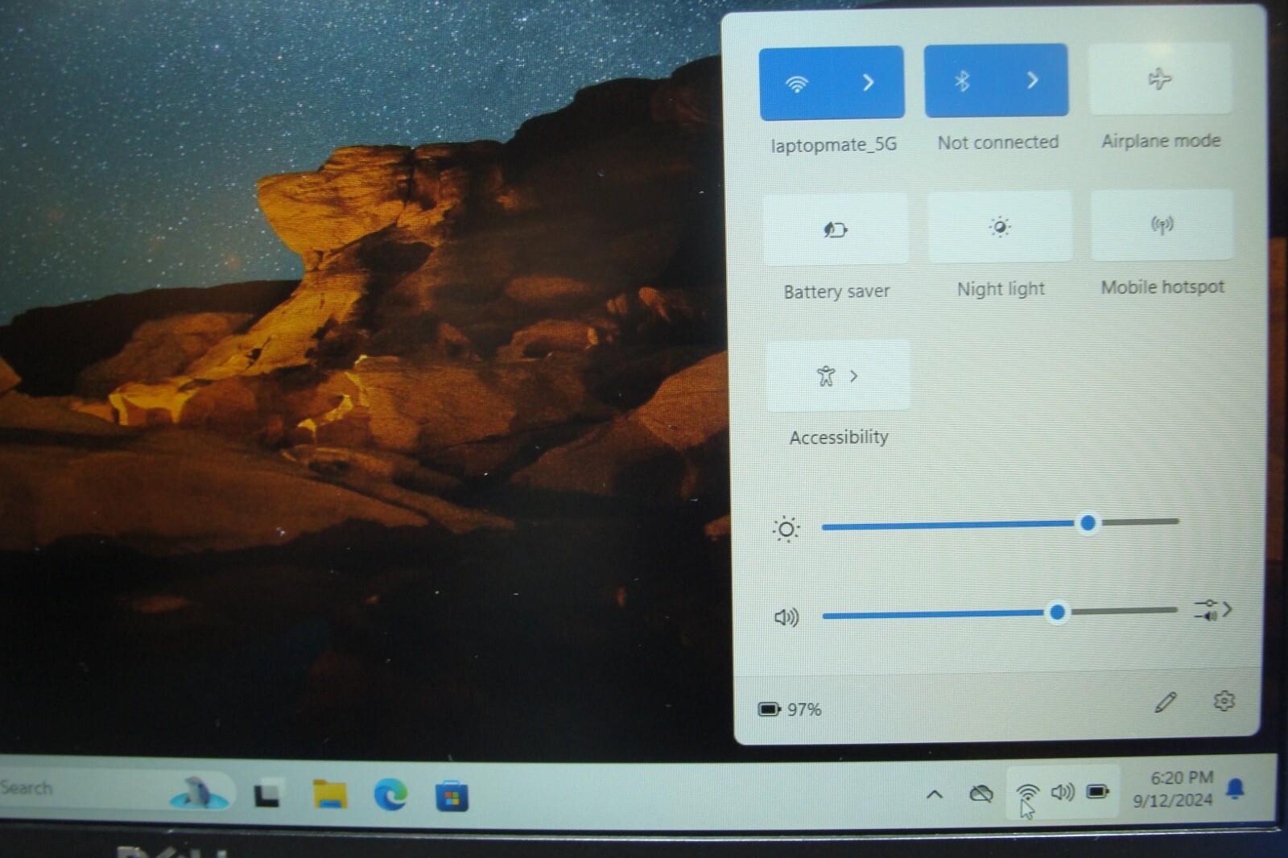
Task: Open notifications via bell icon
Action: 1236,788
